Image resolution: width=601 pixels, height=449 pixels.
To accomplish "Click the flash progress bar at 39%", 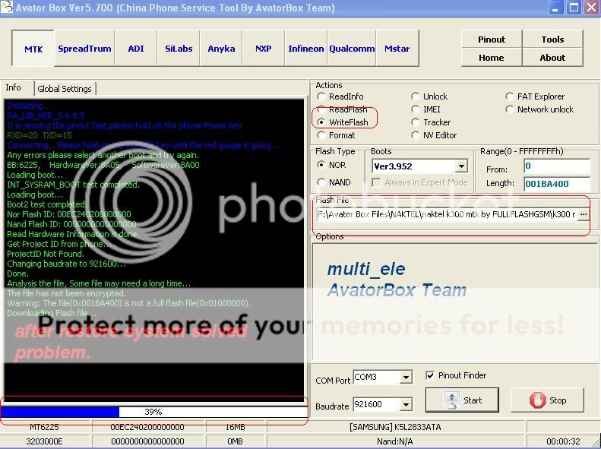I will pyautogui.click(x=153, y=412).
